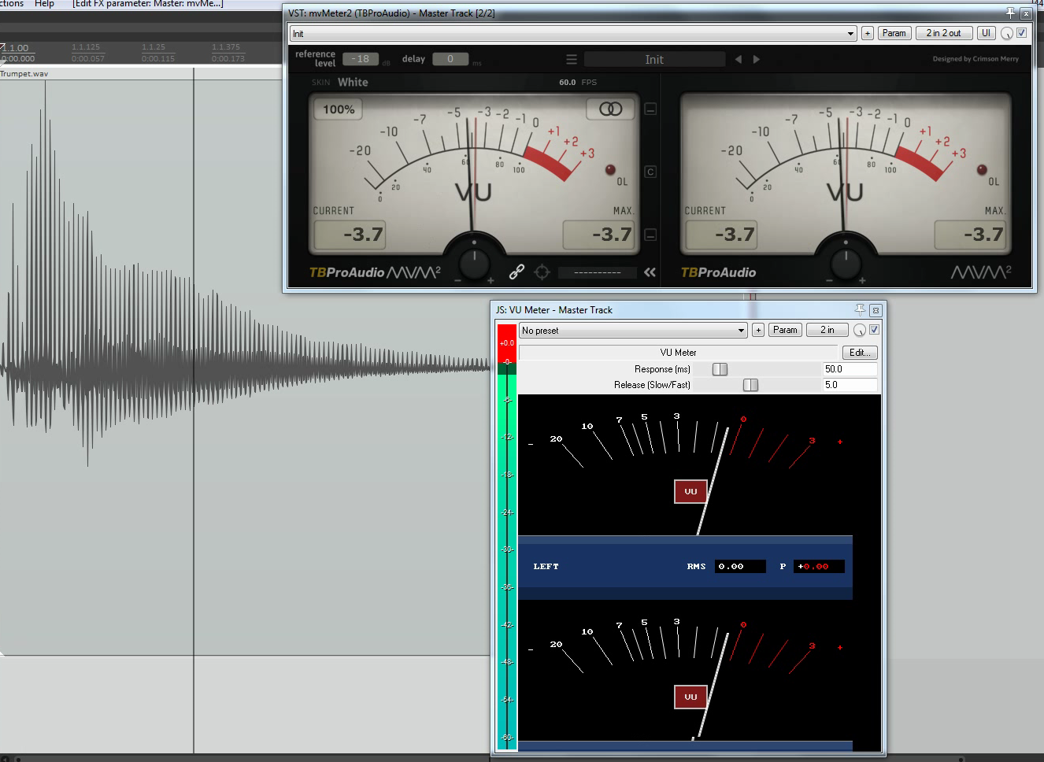Click the C button between the meters

[x=650, y=172]
